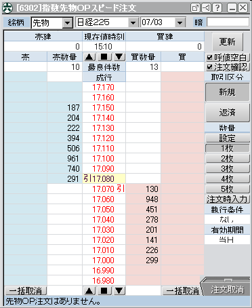Click the pop-out window icon in title bar
The width and height of the screenshot is (252, 308).
[x=195, y=8]
